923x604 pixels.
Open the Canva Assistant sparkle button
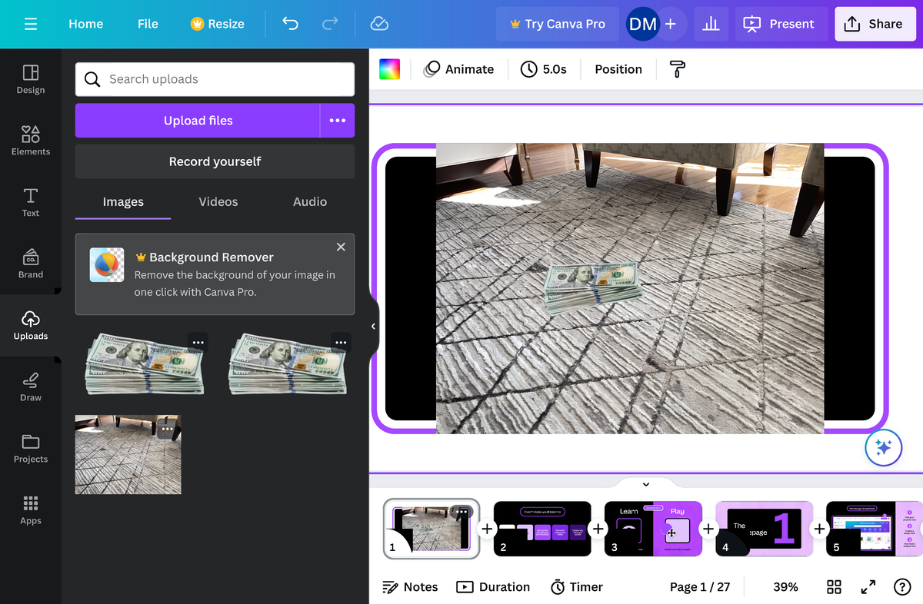click(x=883, y=447)
